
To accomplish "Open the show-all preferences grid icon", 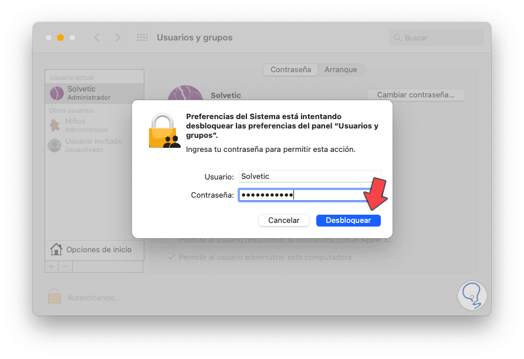I will pos(143,38).
